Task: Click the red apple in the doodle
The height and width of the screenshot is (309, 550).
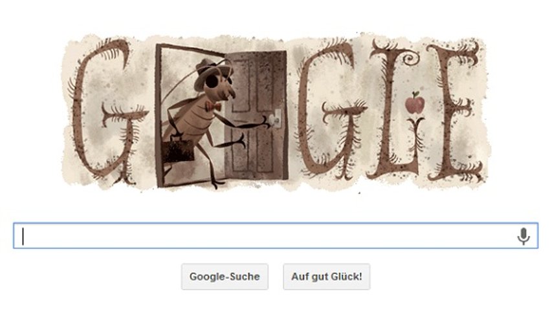Action: pos(415,103)
